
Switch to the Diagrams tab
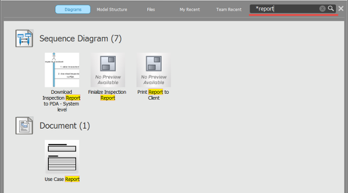pos(73,10)
